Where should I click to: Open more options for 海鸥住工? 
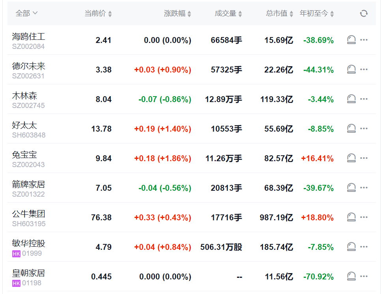364,40
